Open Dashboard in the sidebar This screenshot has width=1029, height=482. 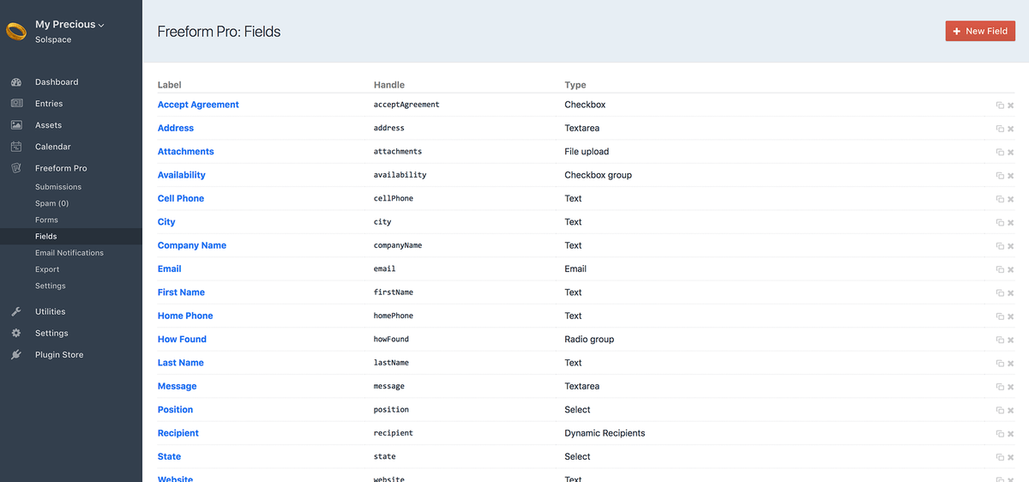tap(57, 82)
